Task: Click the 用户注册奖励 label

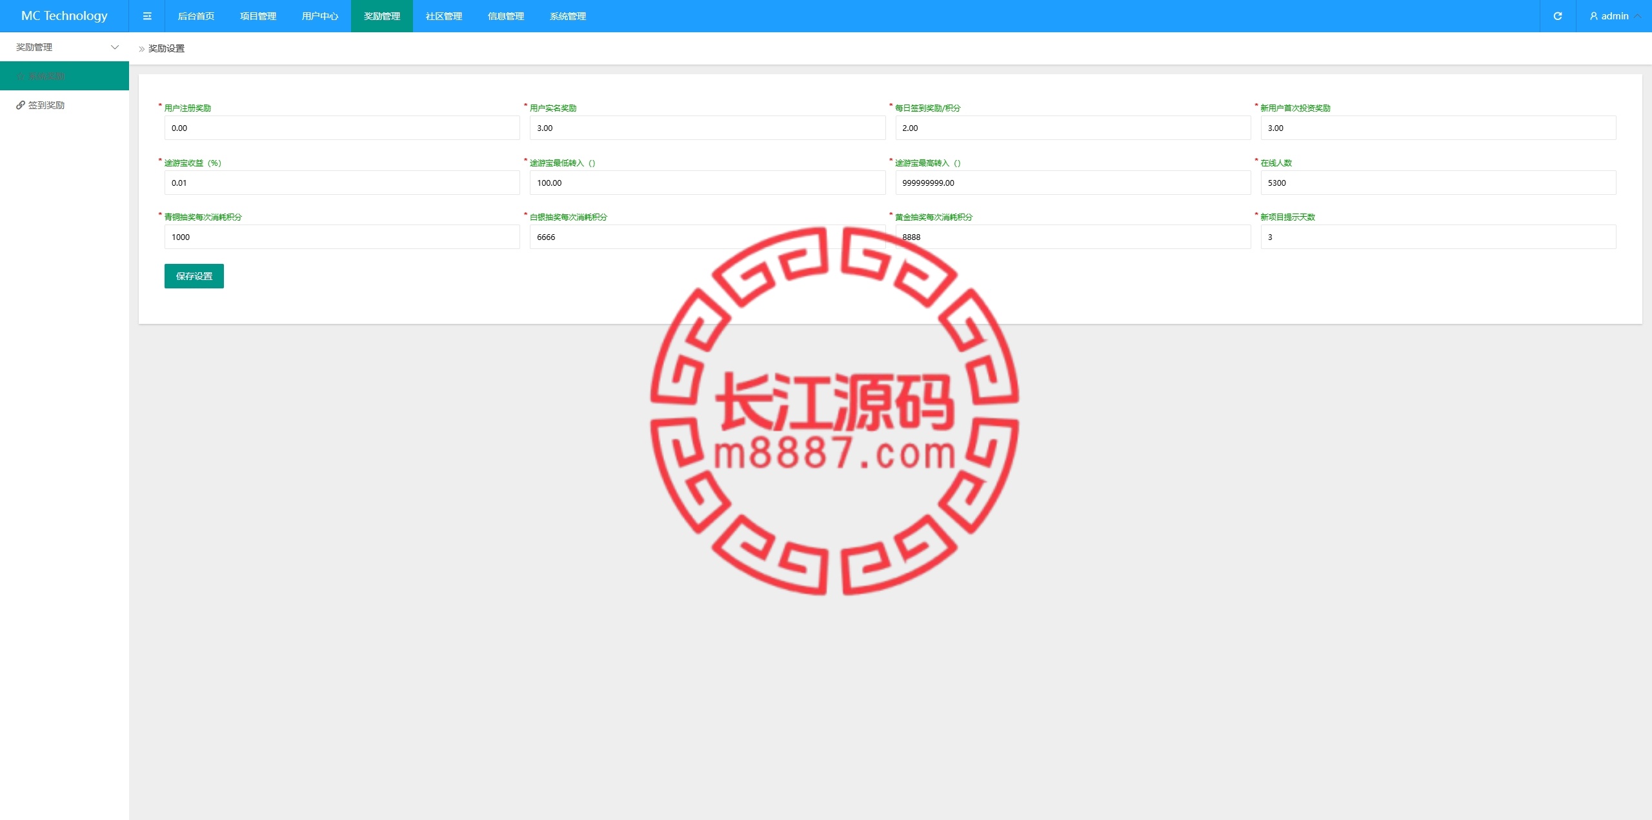Action: [x=188, y=108]
